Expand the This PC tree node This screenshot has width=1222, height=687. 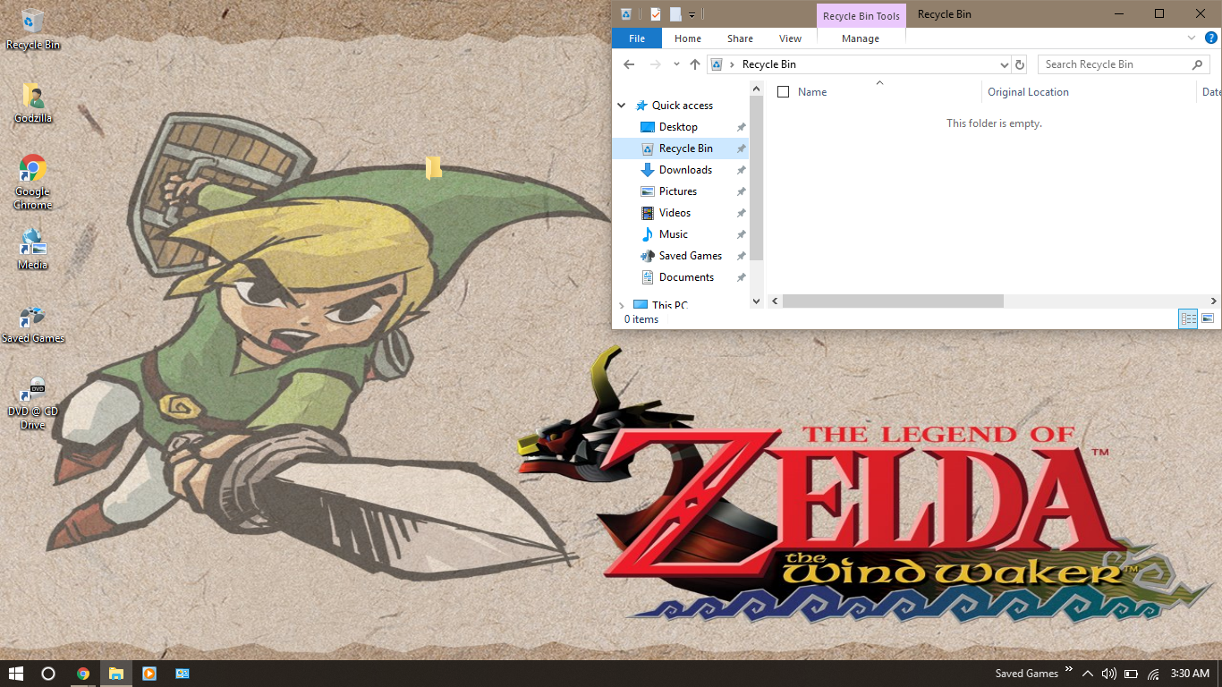(622, 305)
